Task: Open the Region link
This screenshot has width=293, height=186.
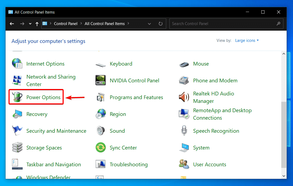Action: 118,114
